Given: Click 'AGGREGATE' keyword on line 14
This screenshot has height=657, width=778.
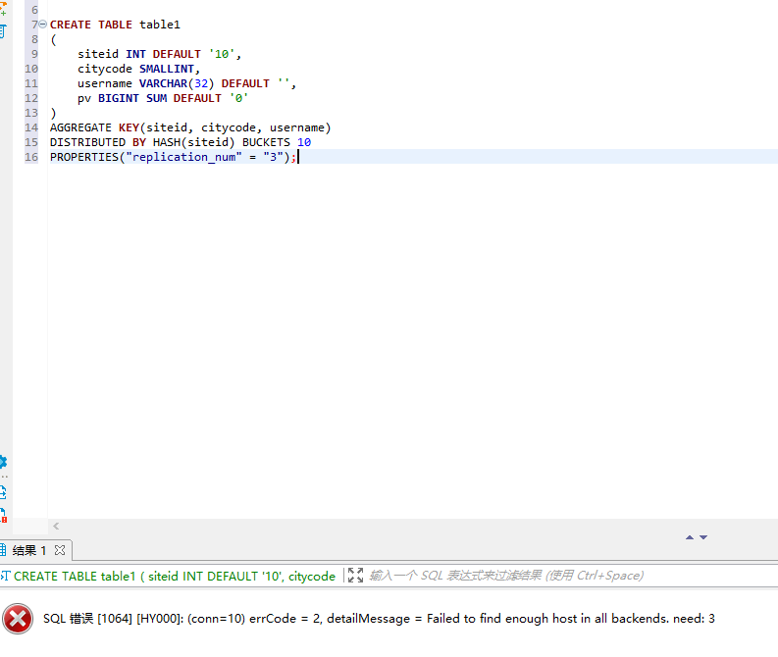Looking at the screenshot, I should (x=80, y=127).
